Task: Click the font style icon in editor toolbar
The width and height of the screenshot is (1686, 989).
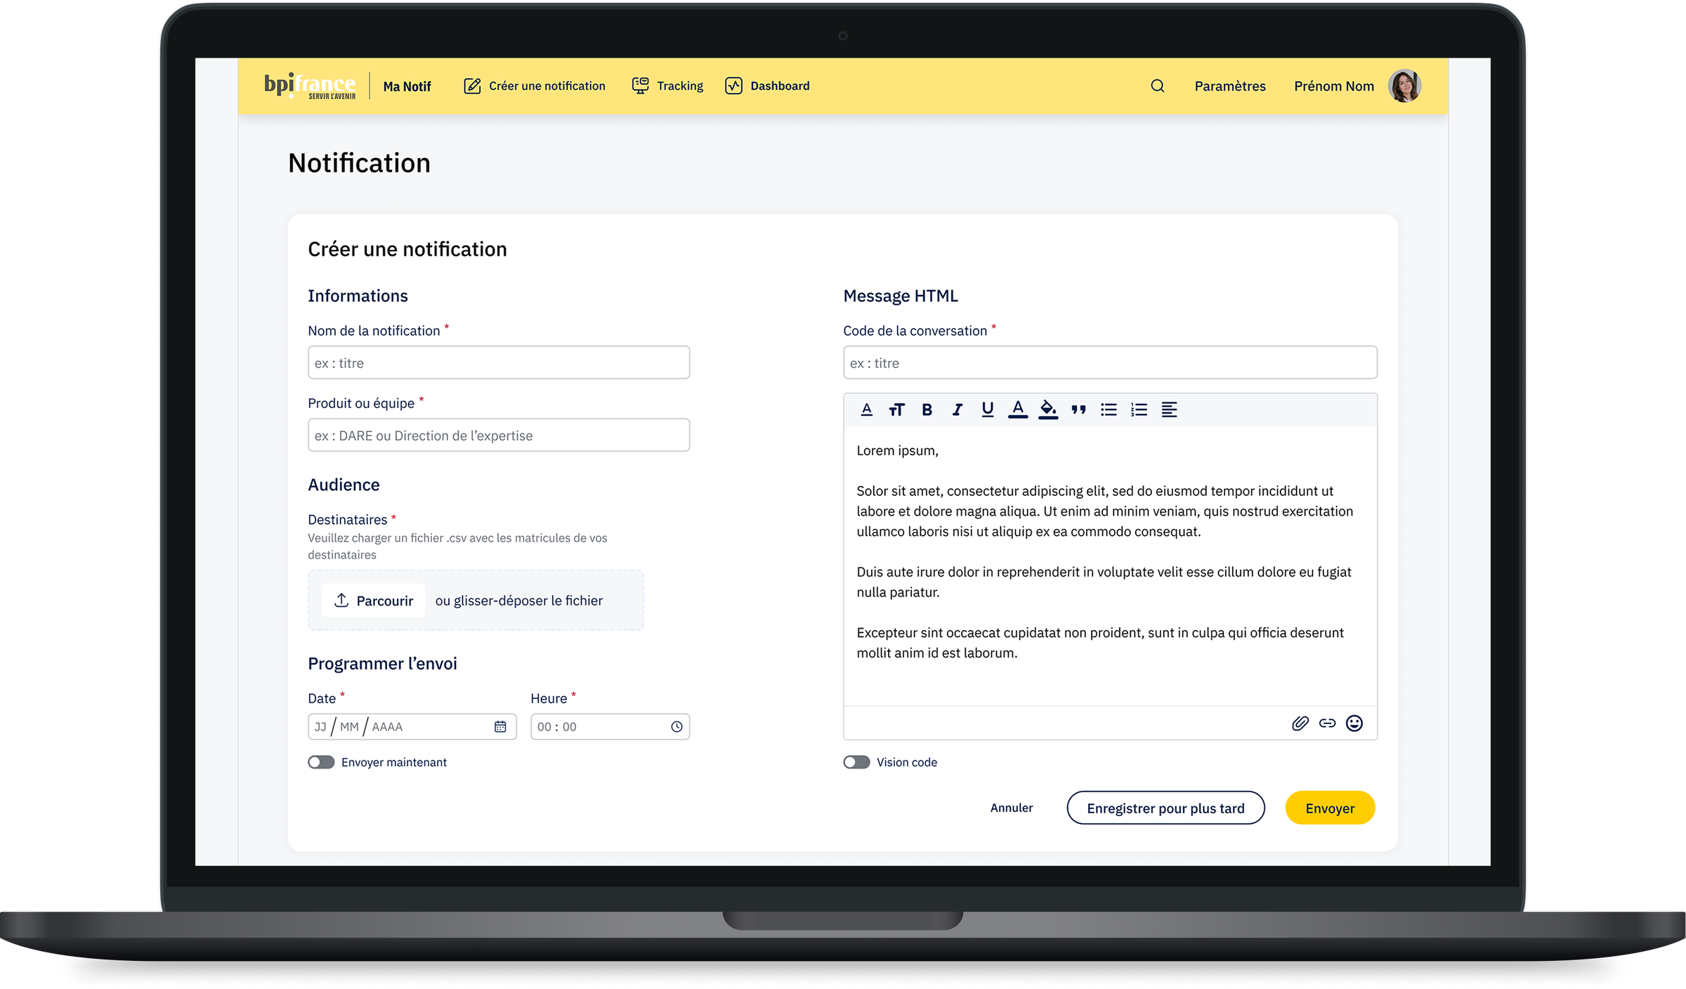Action: tap(866, 410)
